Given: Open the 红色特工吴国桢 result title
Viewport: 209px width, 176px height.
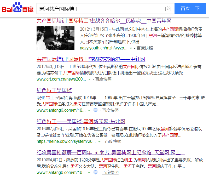Looking at the screenshot, I should coord(54,90).
